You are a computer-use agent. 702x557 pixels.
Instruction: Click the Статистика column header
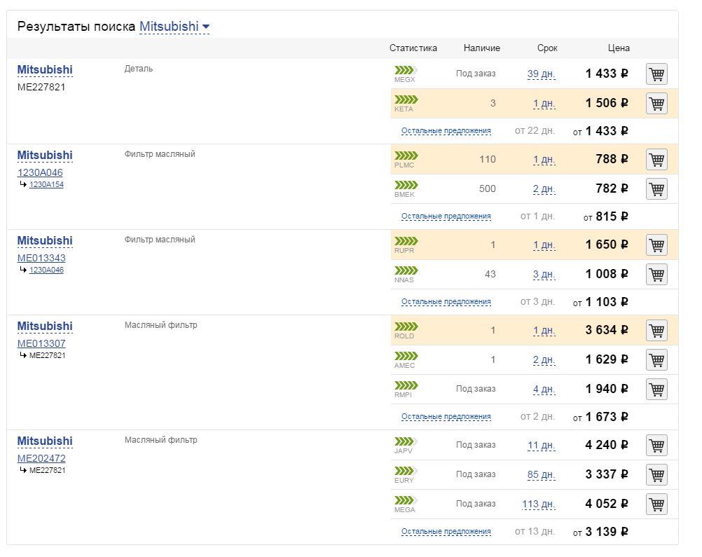413,48
